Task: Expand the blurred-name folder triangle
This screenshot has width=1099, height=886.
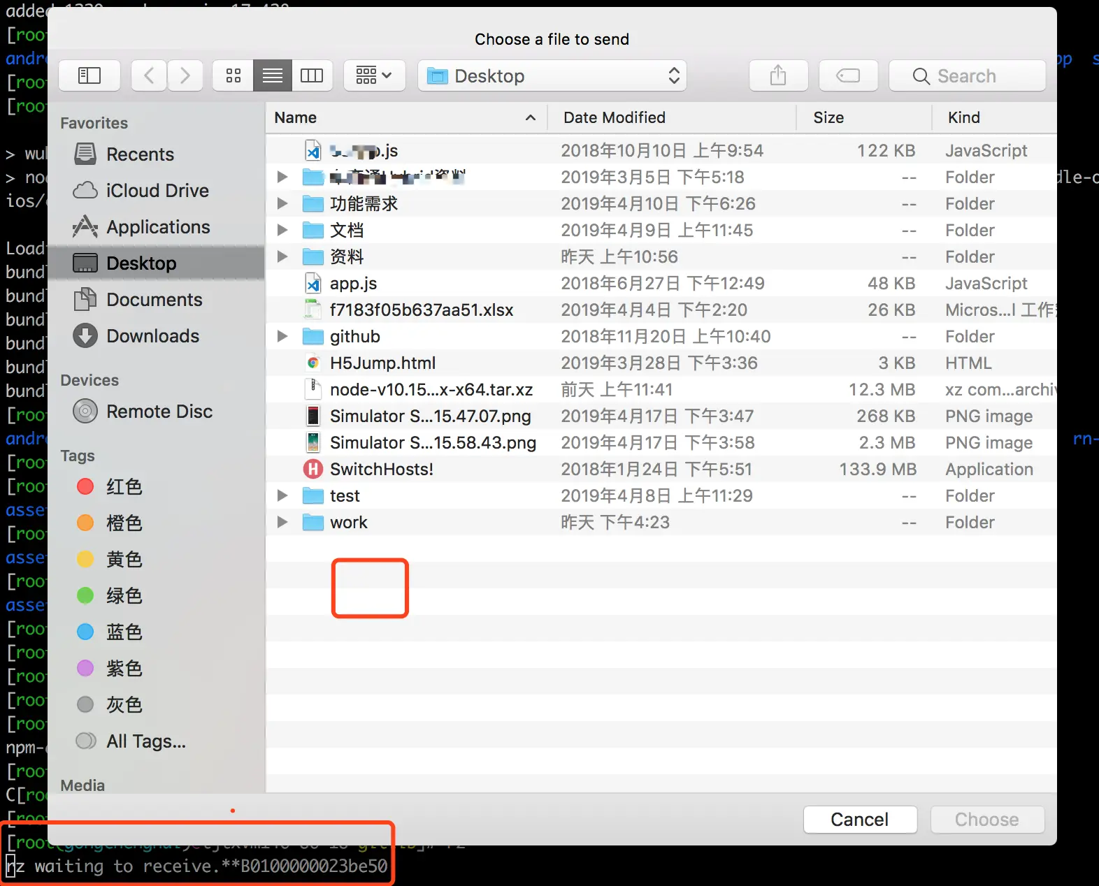Action: click(282, 177)
